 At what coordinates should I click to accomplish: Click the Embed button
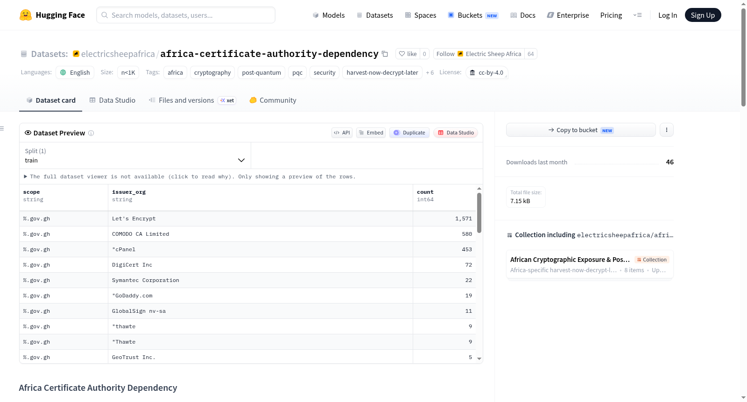click(x=371, y=133)
